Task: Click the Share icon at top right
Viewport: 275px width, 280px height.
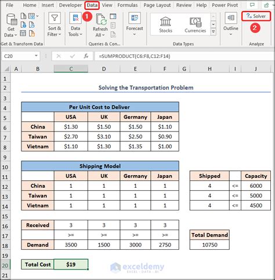Action: point(266,5)
